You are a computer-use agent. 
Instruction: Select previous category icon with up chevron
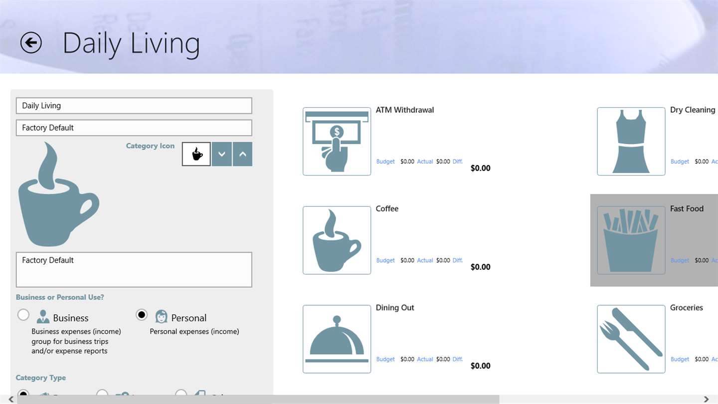(x=242, y=154)
